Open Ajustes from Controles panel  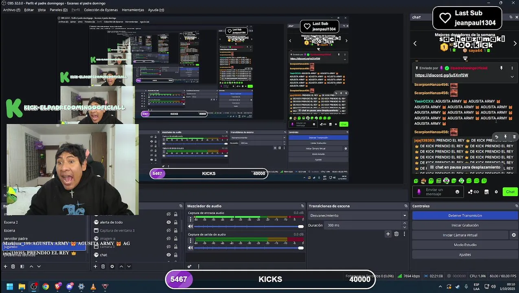coord(465,255)
